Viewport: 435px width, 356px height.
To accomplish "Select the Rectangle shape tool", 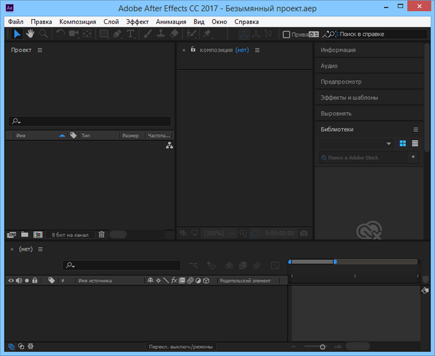I will click(104, 34).
